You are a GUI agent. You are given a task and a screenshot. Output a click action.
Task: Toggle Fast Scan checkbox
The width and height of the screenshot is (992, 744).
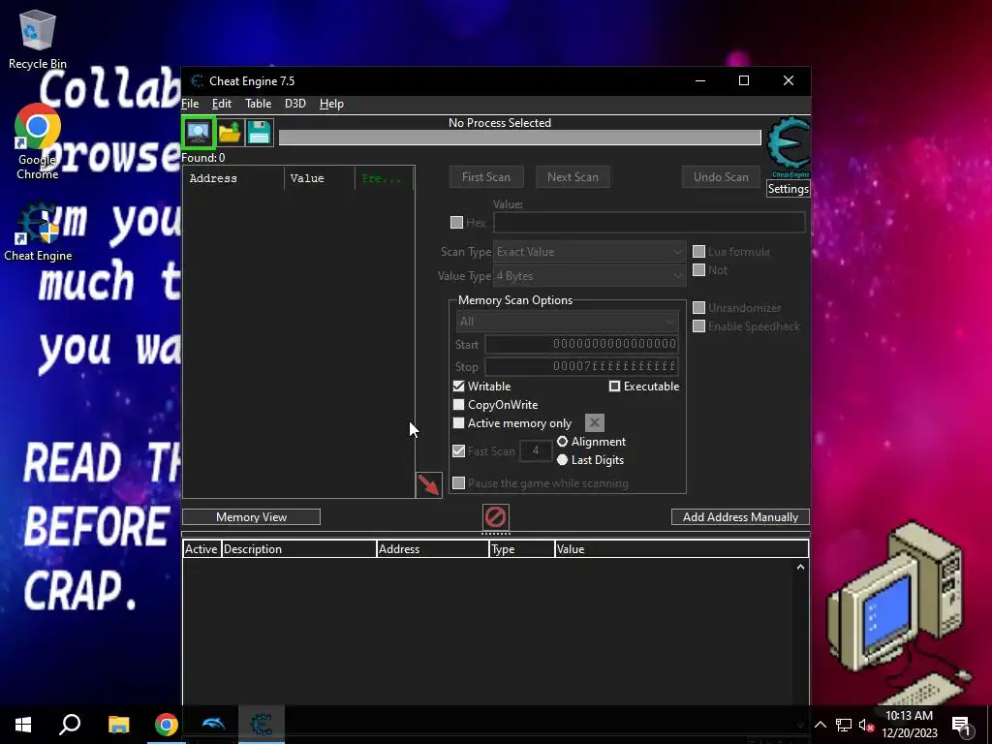[458, 450]
